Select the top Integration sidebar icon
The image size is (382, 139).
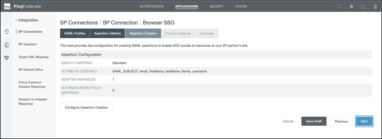pyautogui.click(x=7, y=32)
